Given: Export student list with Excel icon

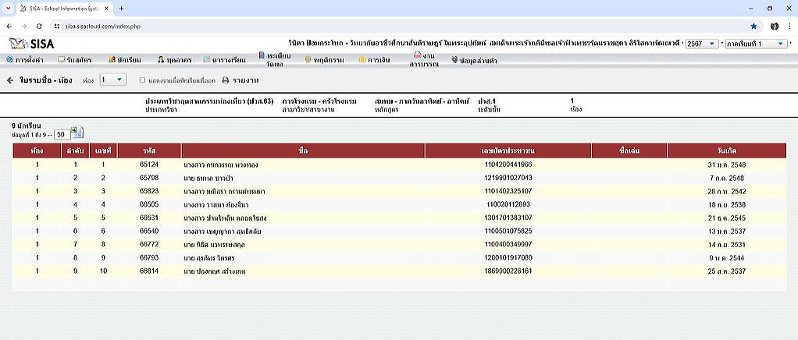Looking at the screenshot, I should click(x=77, y=131).
